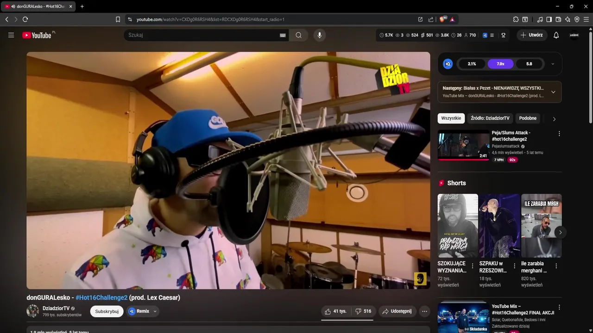Viewport: 593px width, 333px height.
Task: Subscribe to DziadziorTV
Action: tap(107, 311)
